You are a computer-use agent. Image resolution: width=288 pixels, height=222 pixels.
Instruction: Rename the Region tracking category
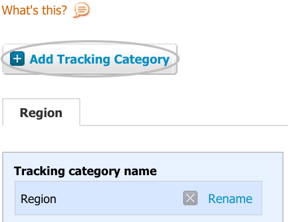[x=231, y=199]
